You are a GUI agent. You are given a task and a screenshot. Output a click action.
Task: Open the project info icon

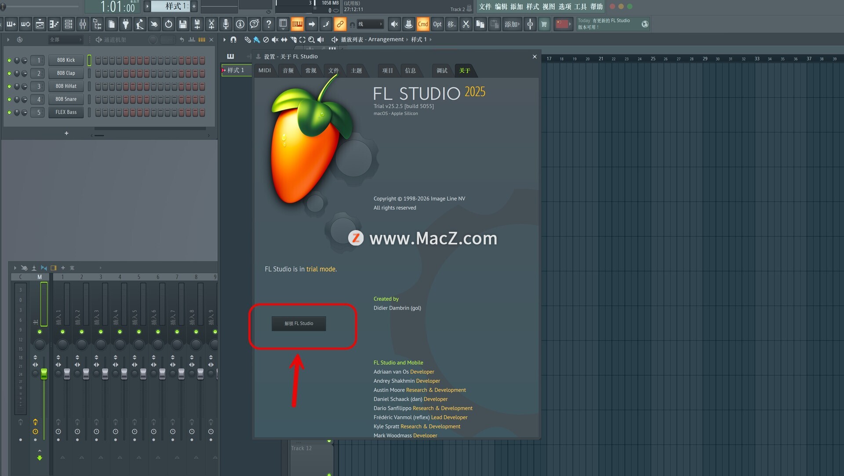point(240,24)
